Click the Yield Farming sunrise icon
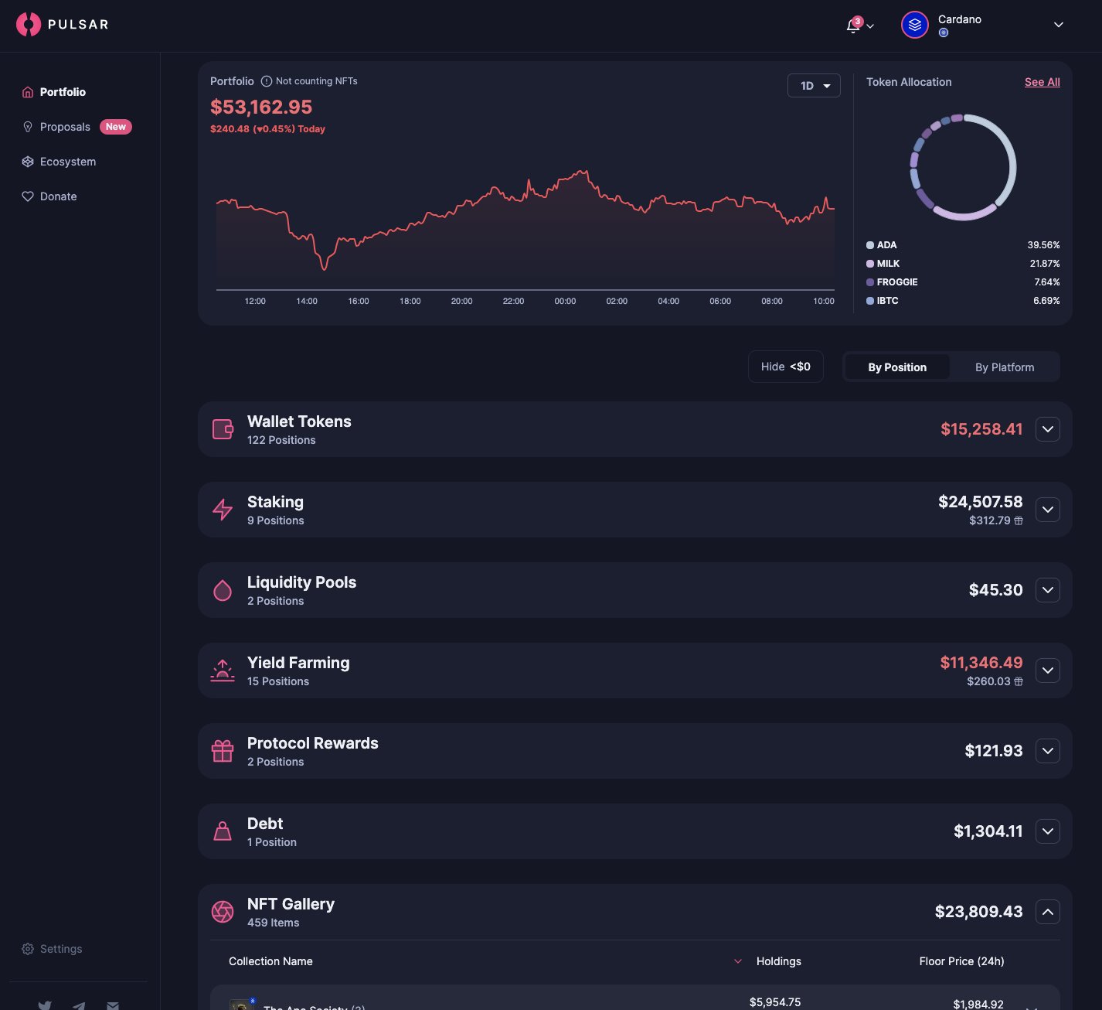Viewport: 1102px width, 1010px height. (x=223, y=670)
